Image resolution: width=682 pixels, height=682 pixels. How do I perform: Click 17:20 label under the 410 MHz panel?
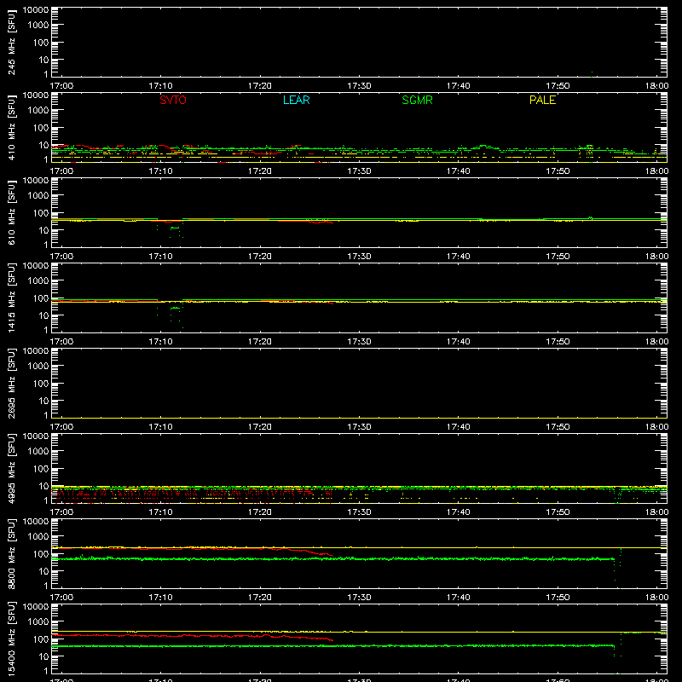click(x=260, y=171)
